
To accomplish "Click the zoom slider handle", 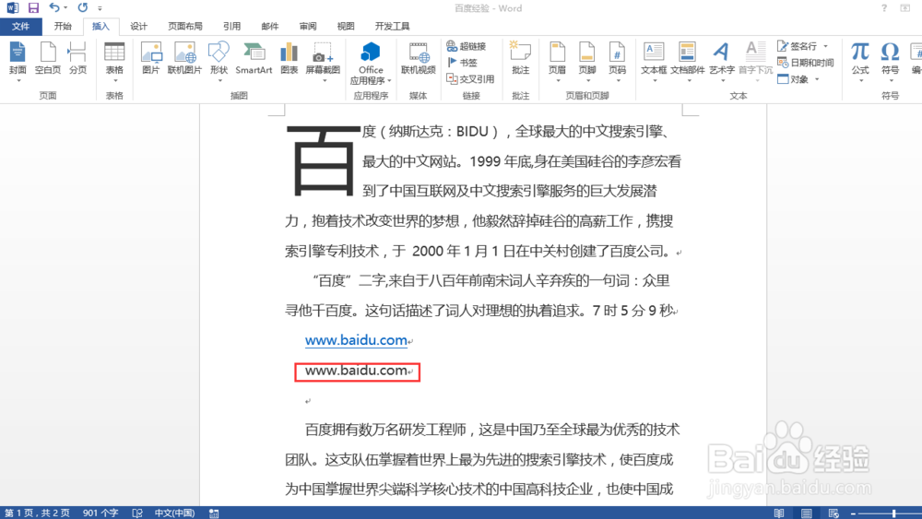I will coord(893,513).
